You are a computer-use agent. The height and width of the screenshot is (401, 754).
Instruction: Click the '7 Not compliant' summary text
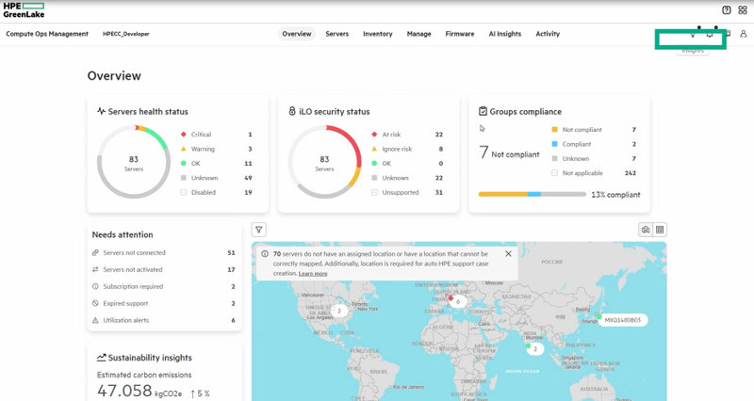pyautogui.click(x=509, y=152)
